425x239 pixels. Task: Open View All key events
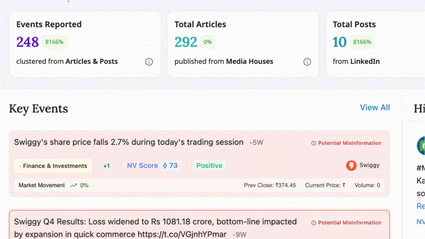coord(375,107)
